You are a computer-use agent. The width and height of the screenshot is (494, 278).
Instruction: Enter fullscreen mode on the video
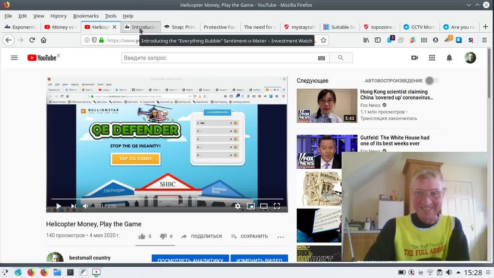pyautogui.click(x=277, y=206)
